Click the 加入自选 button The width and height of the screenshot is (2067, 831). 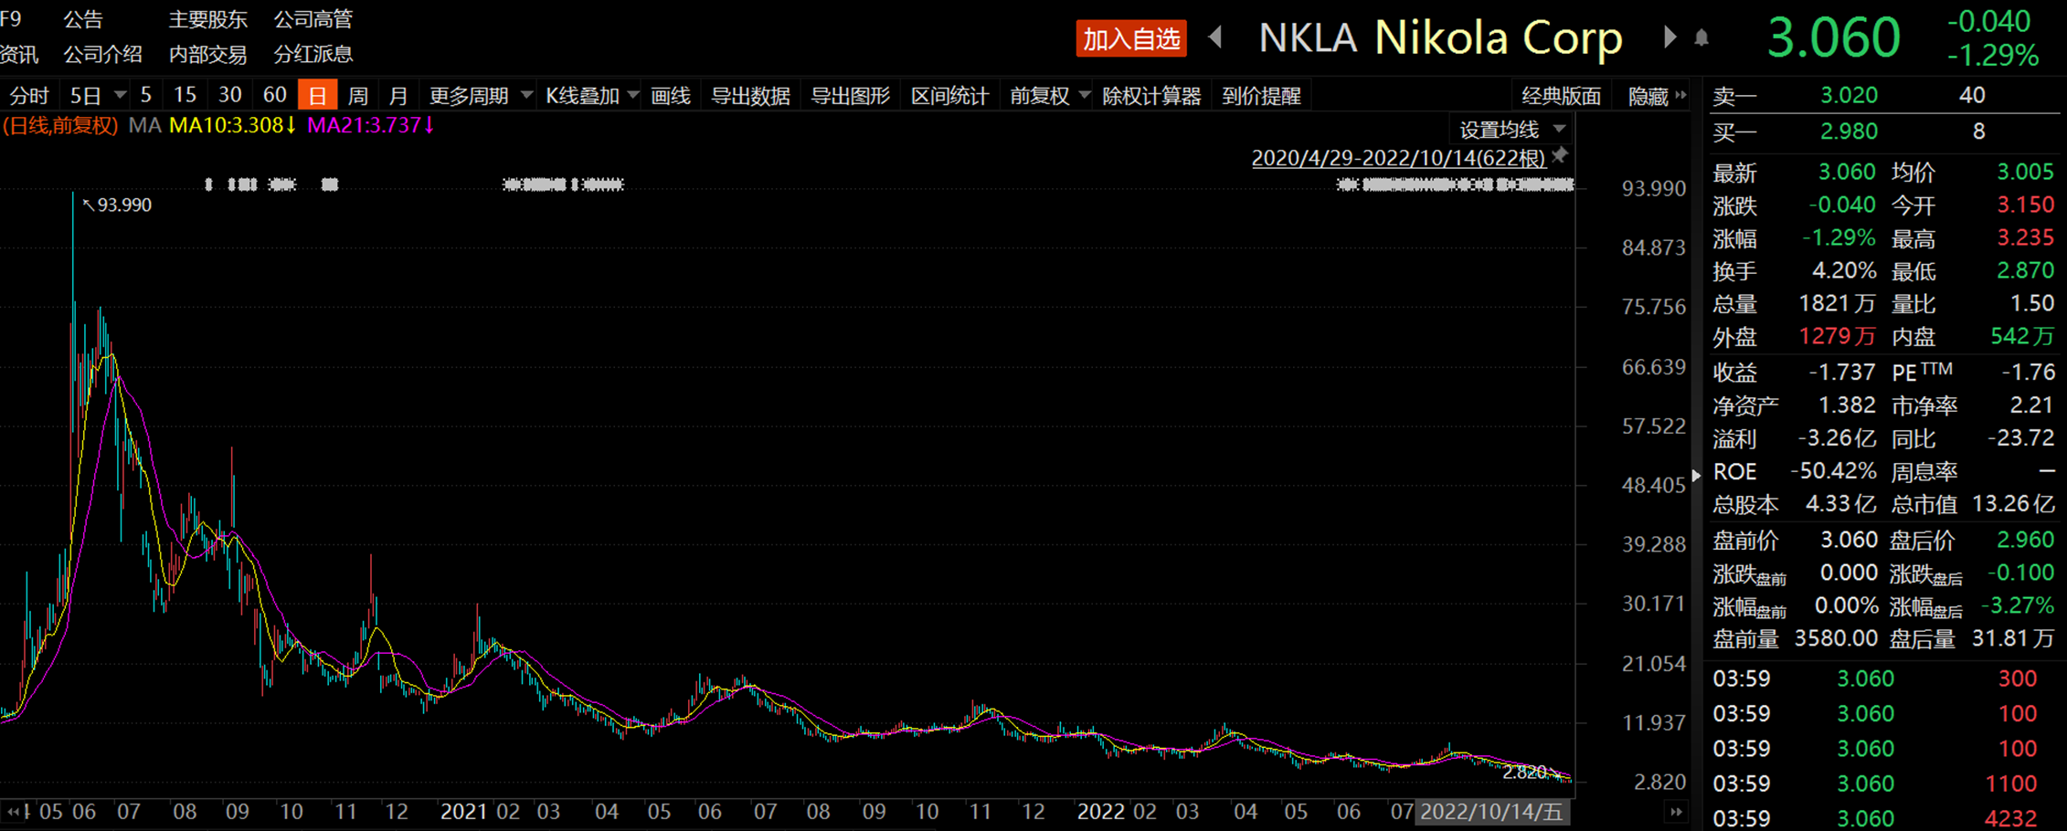[1131, 38]
